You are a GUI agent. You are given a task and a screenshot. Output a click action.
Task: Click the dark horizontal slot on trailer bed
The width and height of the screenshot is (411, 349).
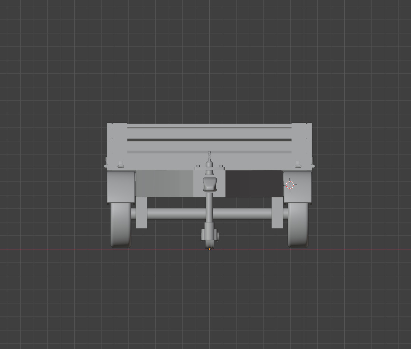pos(210,140)
